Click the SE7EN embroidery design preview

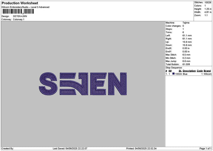point(83,84)
